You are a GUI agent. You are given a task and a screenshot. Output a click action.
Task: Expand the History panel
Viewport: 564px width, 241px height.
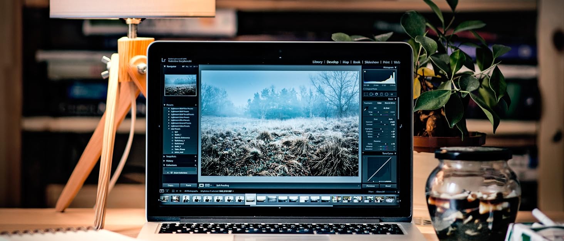[165, 161]
